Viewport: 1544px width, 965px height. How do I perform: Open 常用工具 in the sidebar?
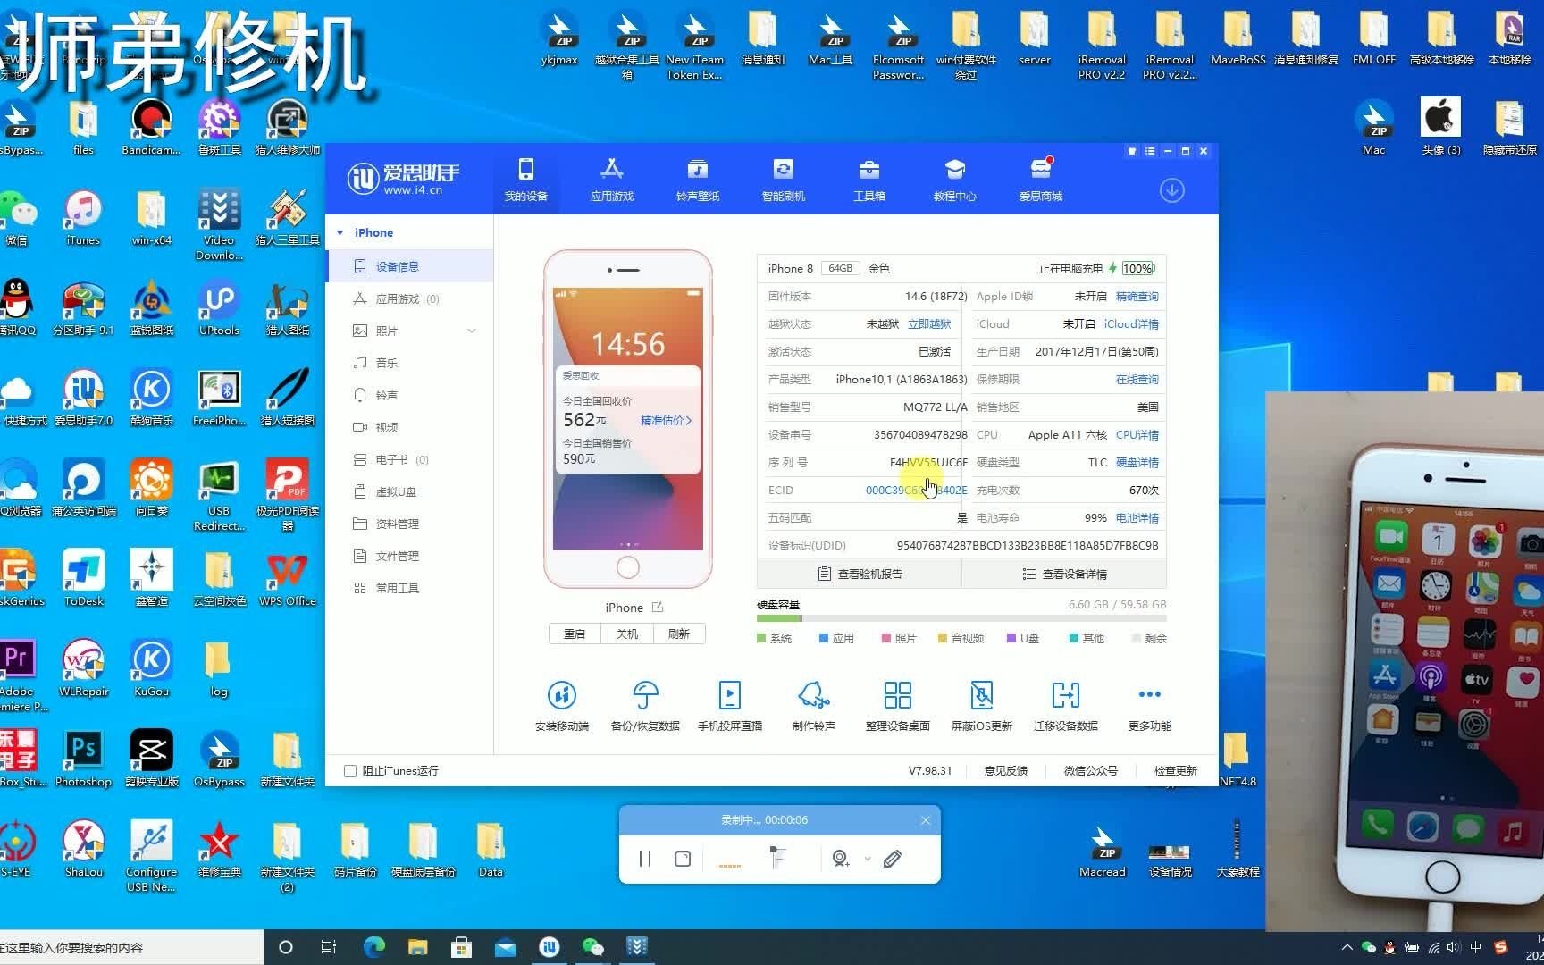click(409, 588)
